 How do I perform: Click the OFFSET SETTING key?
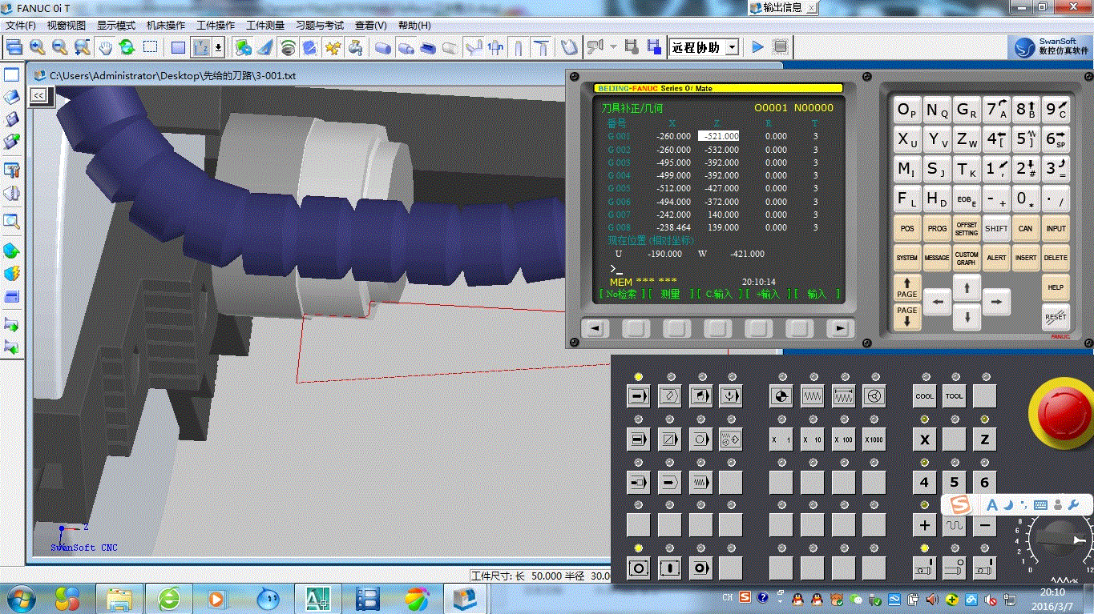point(967,229)
